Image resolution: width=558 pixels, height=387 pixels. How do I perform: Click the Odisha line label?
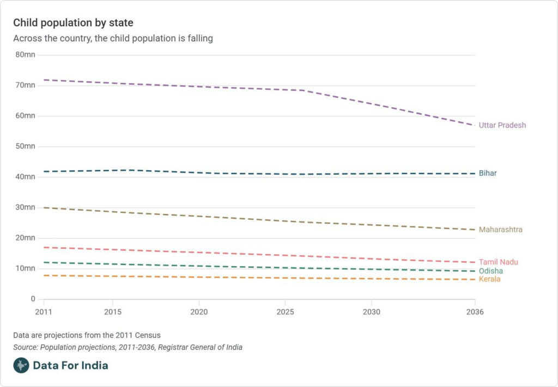pyautogui.click(x=490, y=271)
